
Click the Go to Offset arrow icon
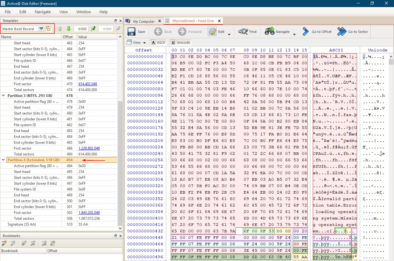305,31
